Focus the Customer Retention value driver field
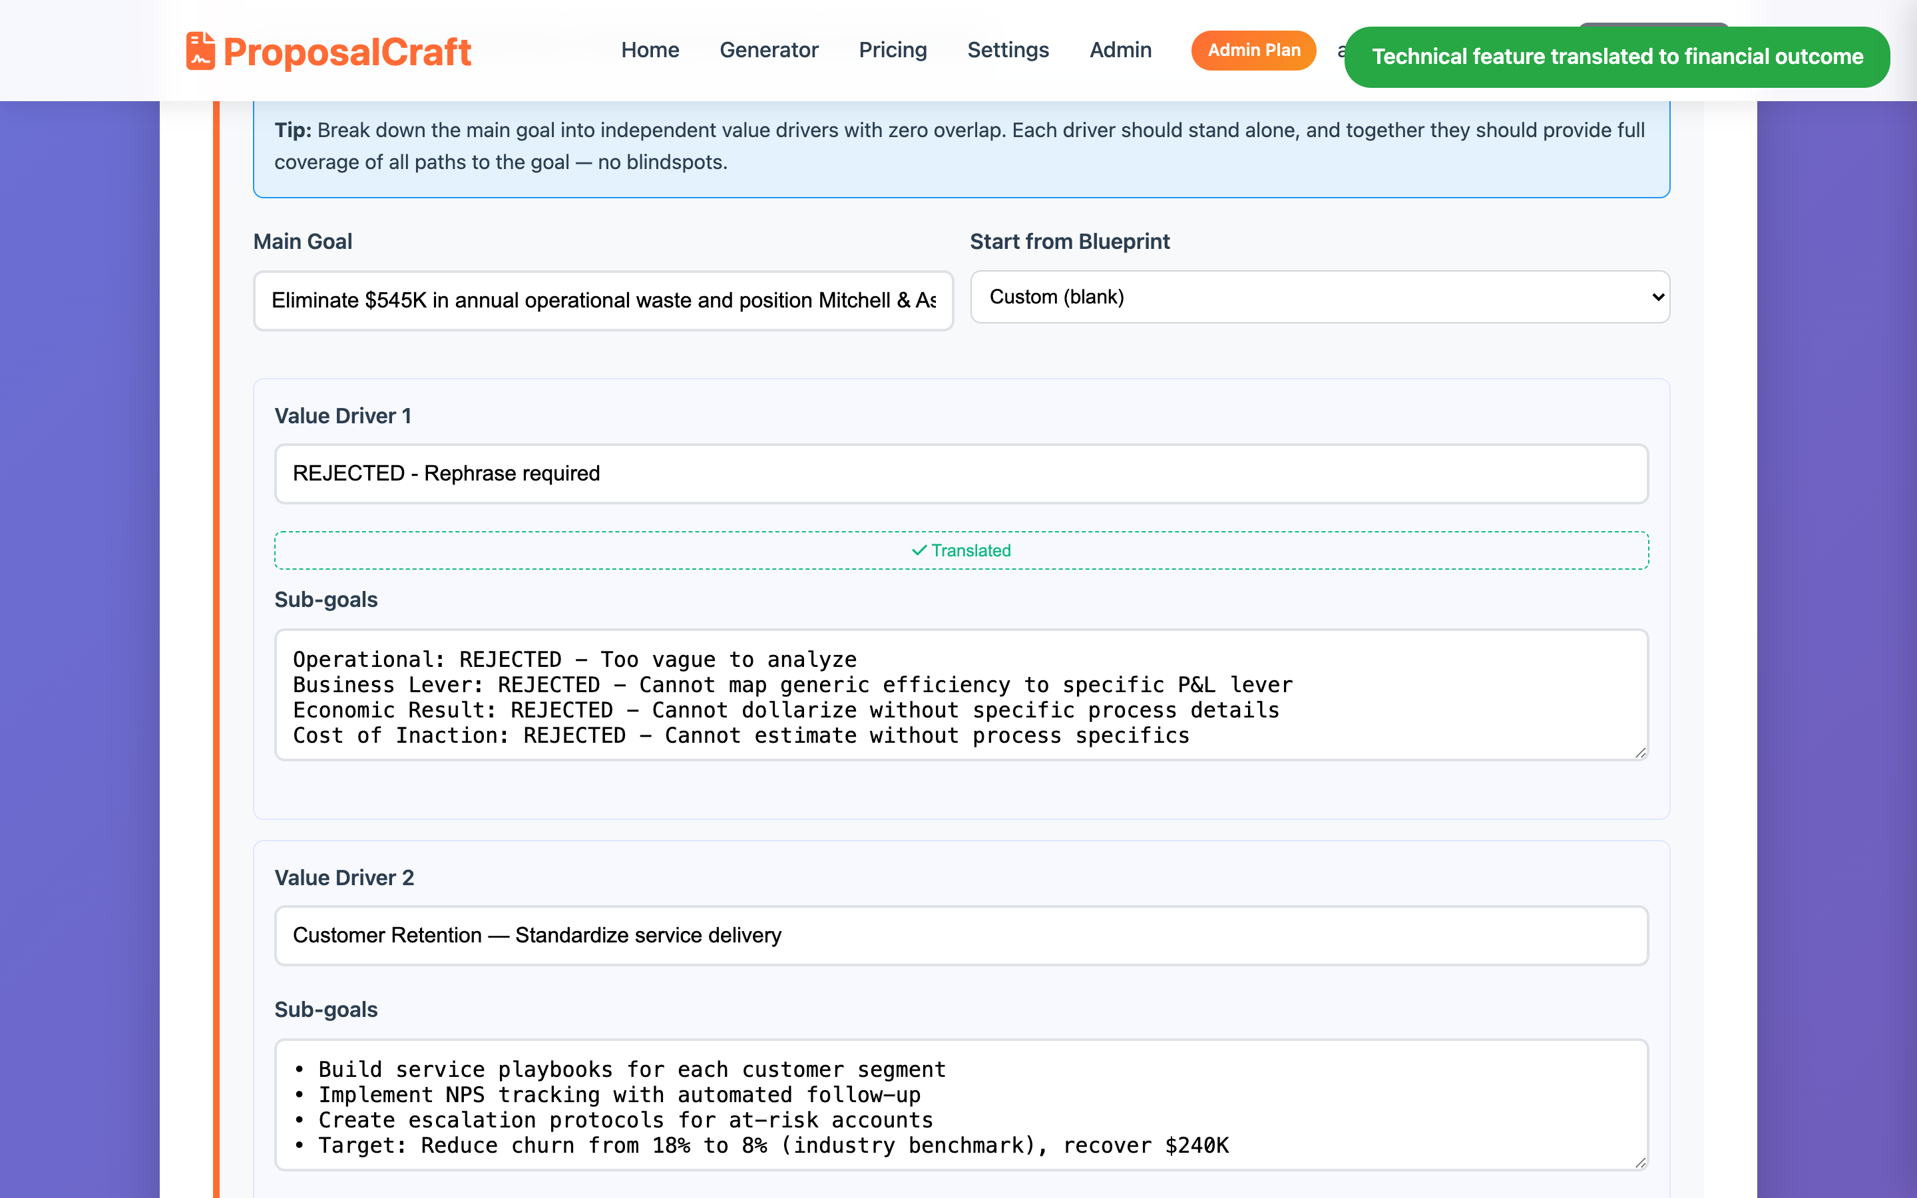1917x1198 pixels. tap(960, 935)
